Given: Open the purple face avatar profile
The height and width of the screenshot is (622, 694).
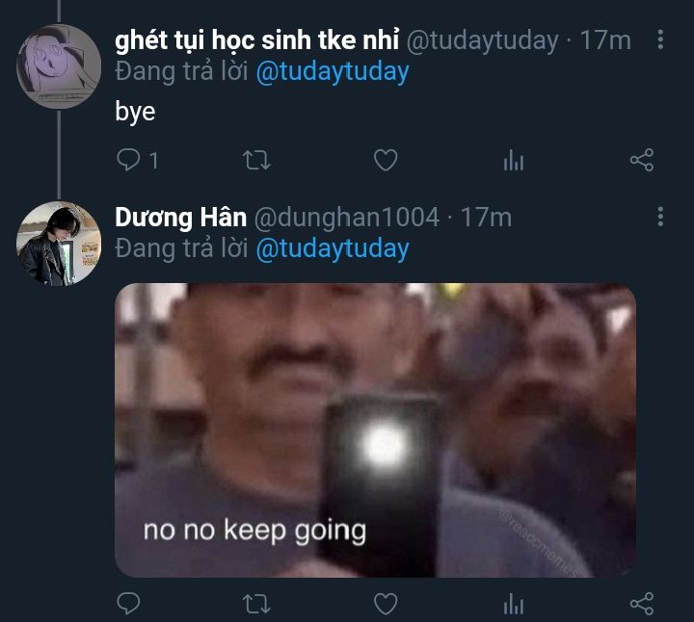Looking at the screenshot, I should click(x=59, y=66).
